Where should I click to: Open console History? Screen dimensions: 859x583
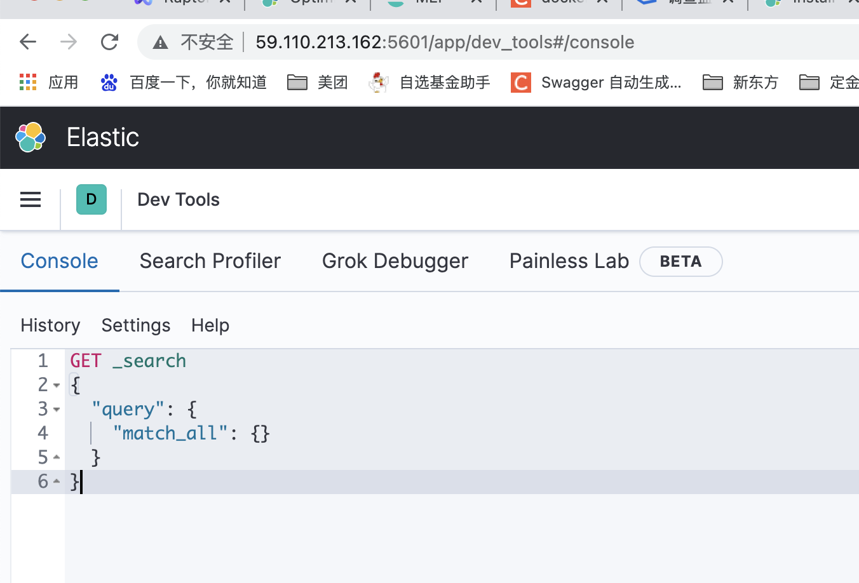[x=50, y=325]
